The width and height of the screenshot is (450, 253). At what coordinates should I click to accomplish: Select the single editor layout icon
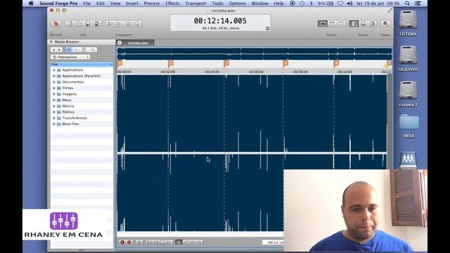(x=323, y=23)
